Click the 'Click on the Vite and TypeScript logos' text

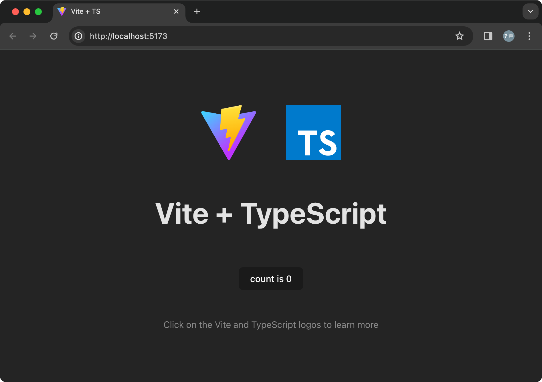[x=271, y=325]
